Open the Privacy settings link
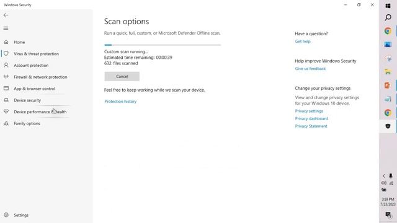Screen dimensions: 397x223 (x=309, y=111)
